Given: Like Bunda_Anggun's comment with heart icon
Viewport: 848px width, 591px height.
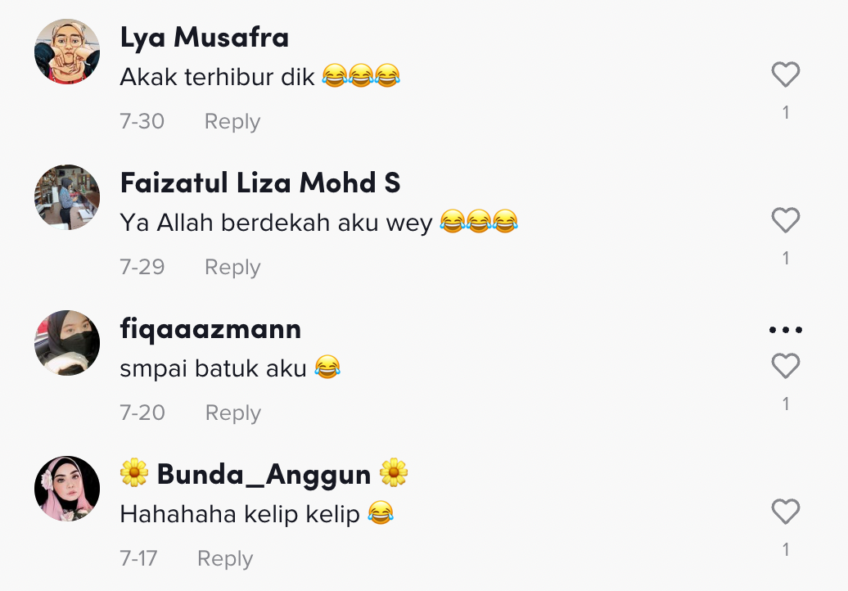Looking at the screenshot, I should coord(785,512).
